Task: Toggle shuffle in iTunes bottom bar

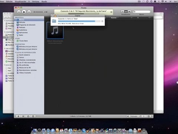Action: click(23, 116)
